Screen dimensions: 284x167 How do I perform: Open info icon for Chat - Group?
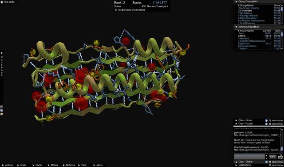pyautogui.click(x=266, y=120)
